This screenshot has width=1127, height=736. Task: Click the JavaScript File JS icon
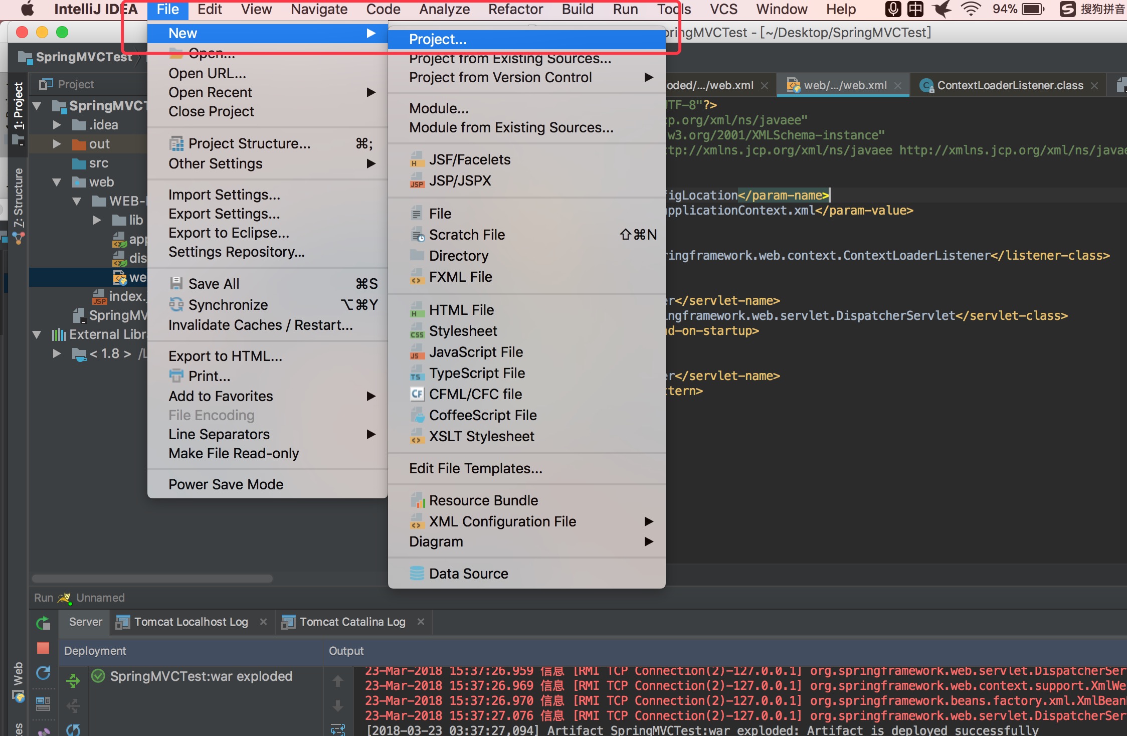417,352
